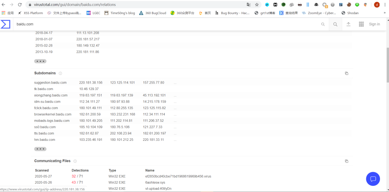The height and width of the screenshot is (192, 389).
Task: Reload the current page
Action: click(x=20, y=4)
